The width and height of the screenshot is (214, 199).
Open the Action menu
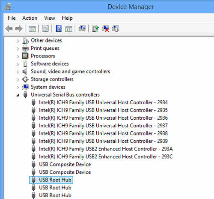coord(30,18)
